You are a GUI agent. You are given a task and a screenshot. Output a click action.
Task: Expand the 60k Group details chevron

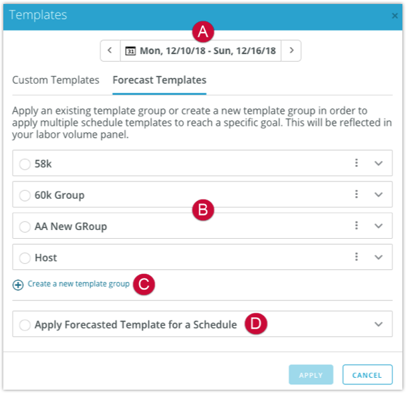(379, 195)
